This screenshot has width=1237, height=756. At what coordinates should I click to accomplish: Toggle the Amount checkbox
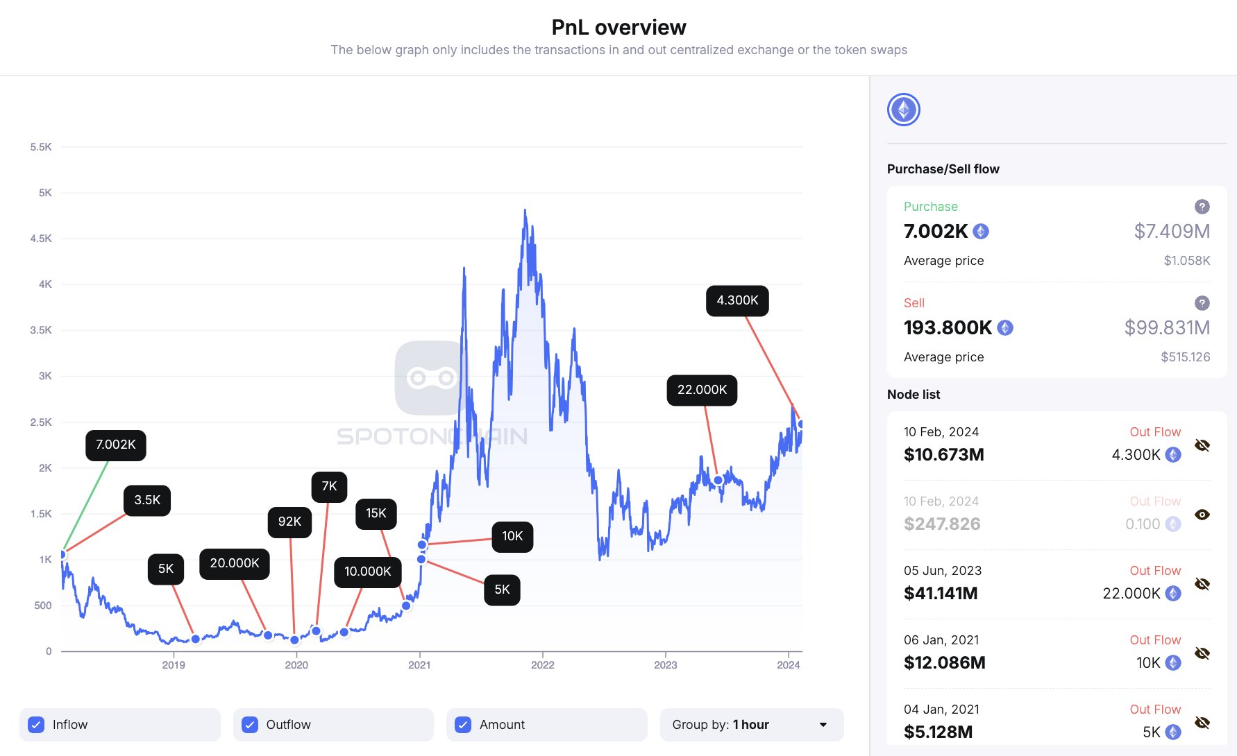pos(463,725)
